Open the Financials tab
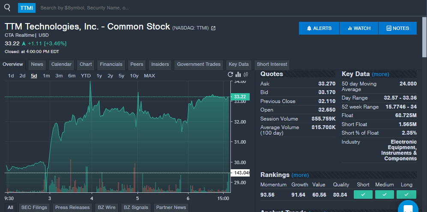 tap(111, 65)
